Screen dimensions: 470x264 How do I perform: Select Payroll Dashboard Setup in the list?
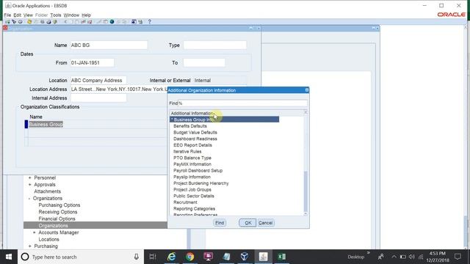pyautogui.click(x=198, y=171)
